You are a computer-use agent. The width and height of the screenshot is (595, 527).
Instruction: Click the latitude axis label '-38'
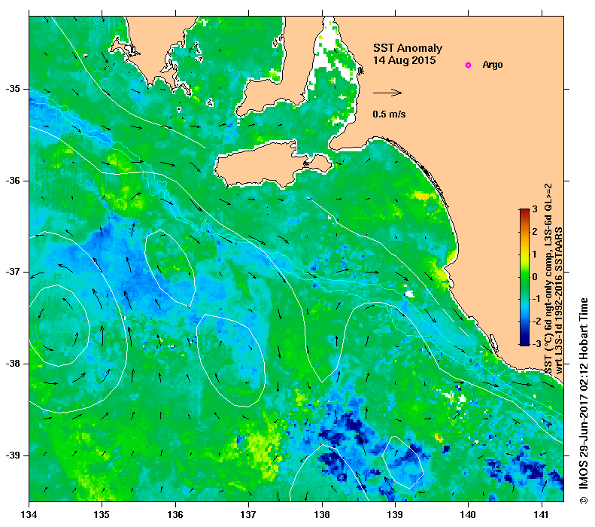pyautogui.click(x=13, y=364)
